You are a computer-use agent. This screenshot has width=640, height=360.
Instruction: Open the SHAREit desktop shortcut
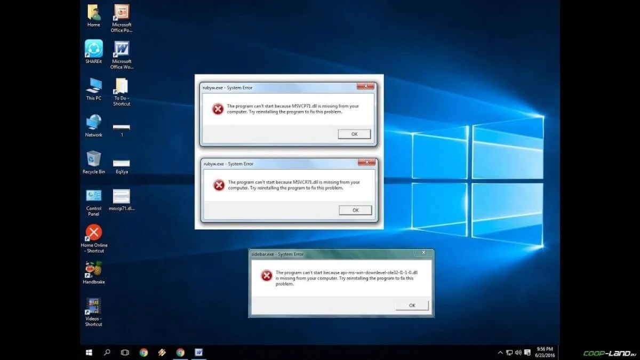94,50
